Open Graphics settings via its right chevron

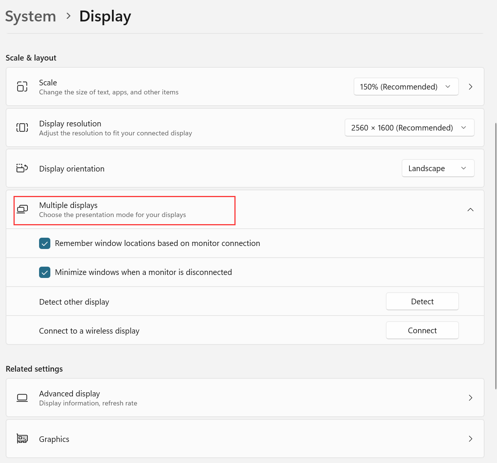point(471,439)
